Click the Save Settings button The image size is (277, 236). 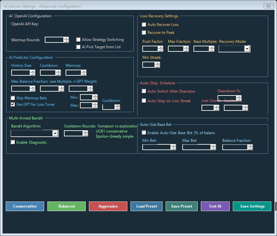(x=252, y=206)
